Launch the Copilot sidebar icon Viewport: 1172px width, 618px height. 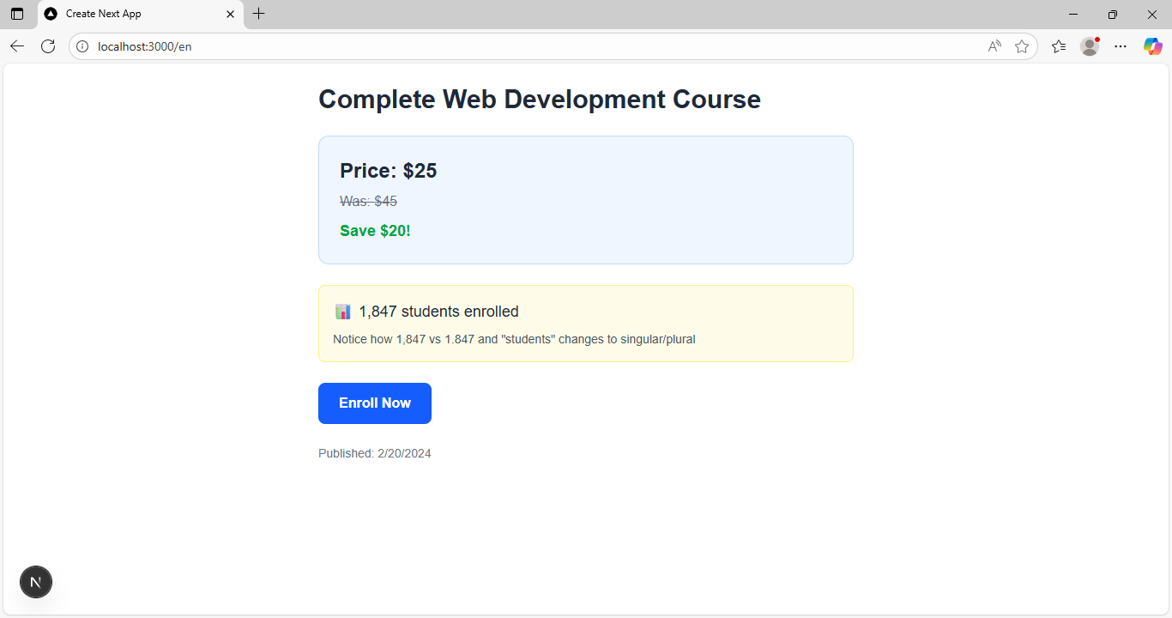click(1152, 46)
